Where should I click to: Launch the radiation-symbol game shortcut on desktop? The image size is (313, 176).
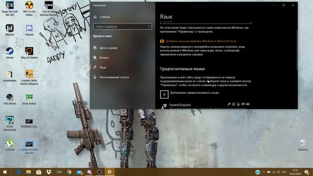tap(29, 8)
